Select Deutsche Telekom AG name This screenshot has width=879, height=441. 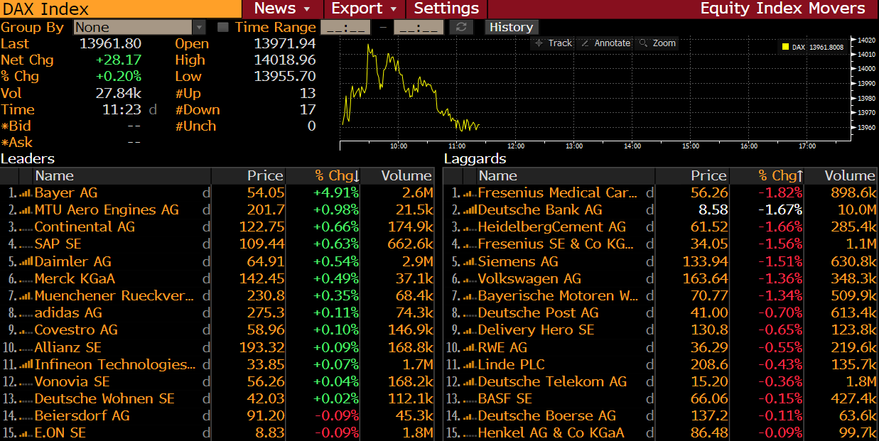(x=553, y=382)
